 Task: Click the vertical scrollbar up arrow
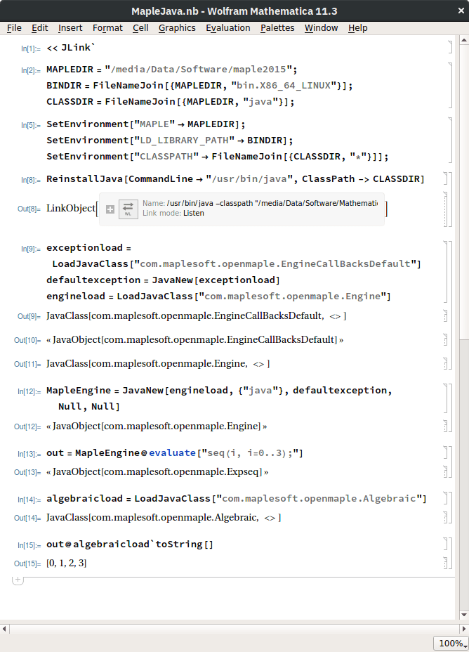point(464,40)
